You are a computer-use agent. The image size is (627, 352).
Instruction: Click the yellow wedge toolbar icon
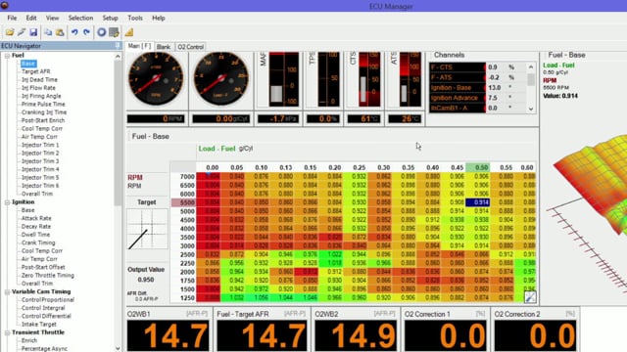point(128,32)
